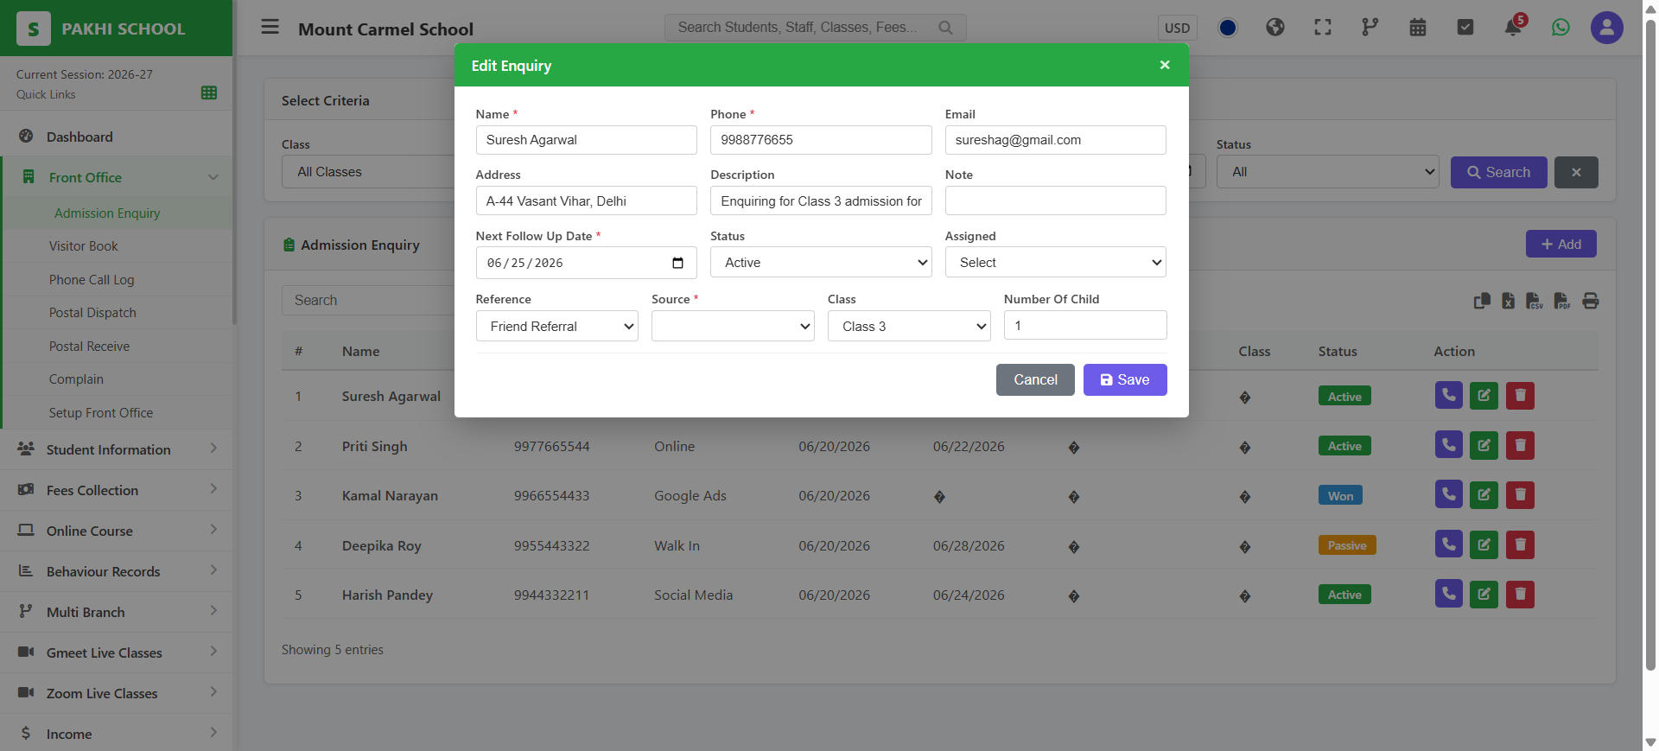Open the task checklist icon in header
The image size is (1659, 751).
(x=1465, y=28)
